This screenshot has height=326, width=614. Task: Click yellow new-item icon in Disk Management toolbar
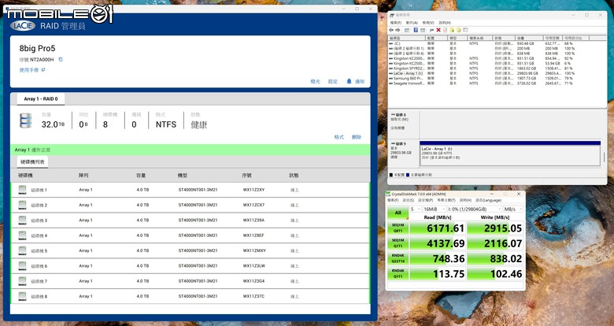pos(452,30)
